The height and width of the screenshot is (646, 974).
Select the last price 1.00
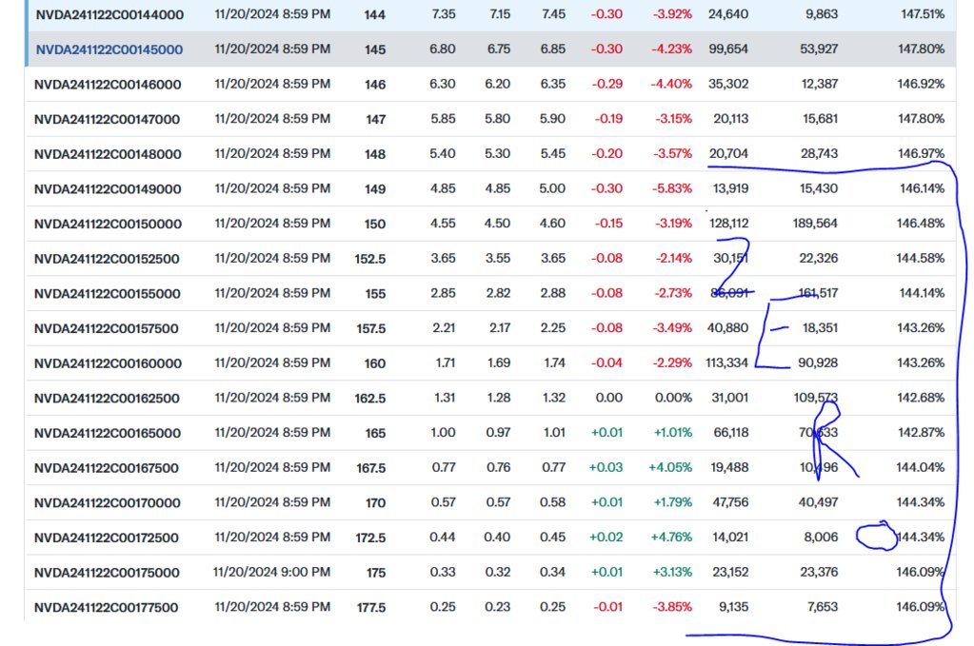[x=443, y=433]
